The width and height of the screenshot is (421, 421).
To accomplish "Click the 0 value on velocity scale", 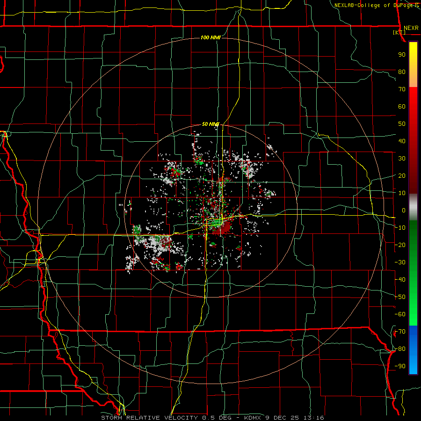I will (404, 210).
